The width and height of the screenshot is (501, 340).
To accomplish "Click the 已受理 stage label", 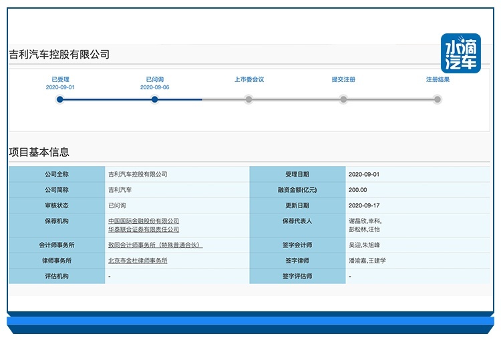I will (60, 79).
